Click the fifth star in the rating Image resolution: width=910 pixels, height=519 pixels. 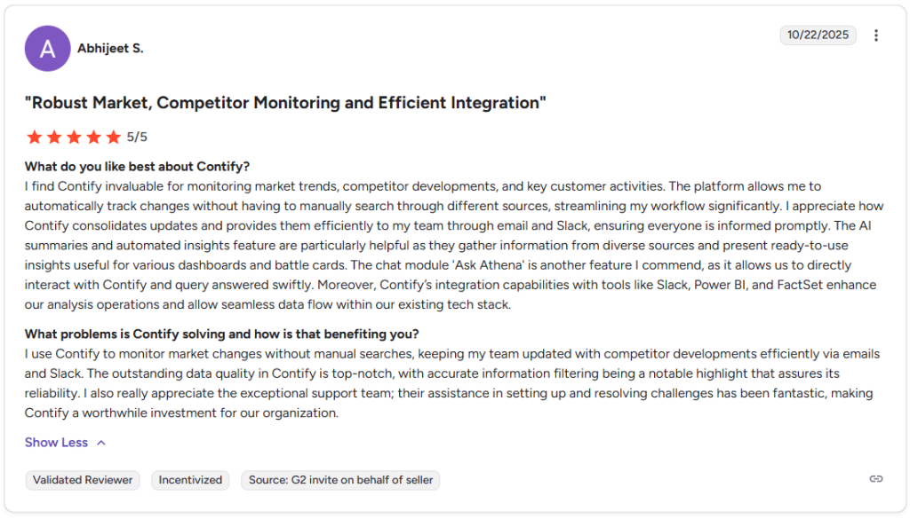click(x=113, y=137)
